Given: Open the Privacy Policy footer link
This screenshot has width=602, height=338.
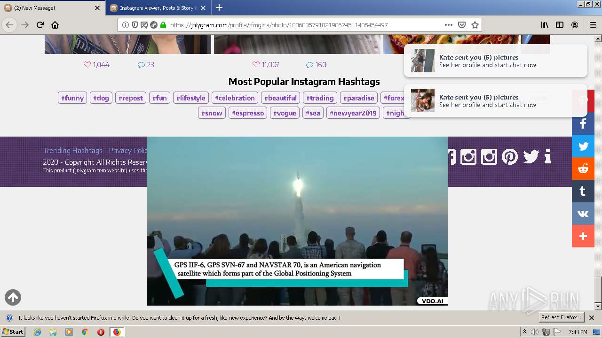Looking at the screenshot, I should [x=128, y=150].
